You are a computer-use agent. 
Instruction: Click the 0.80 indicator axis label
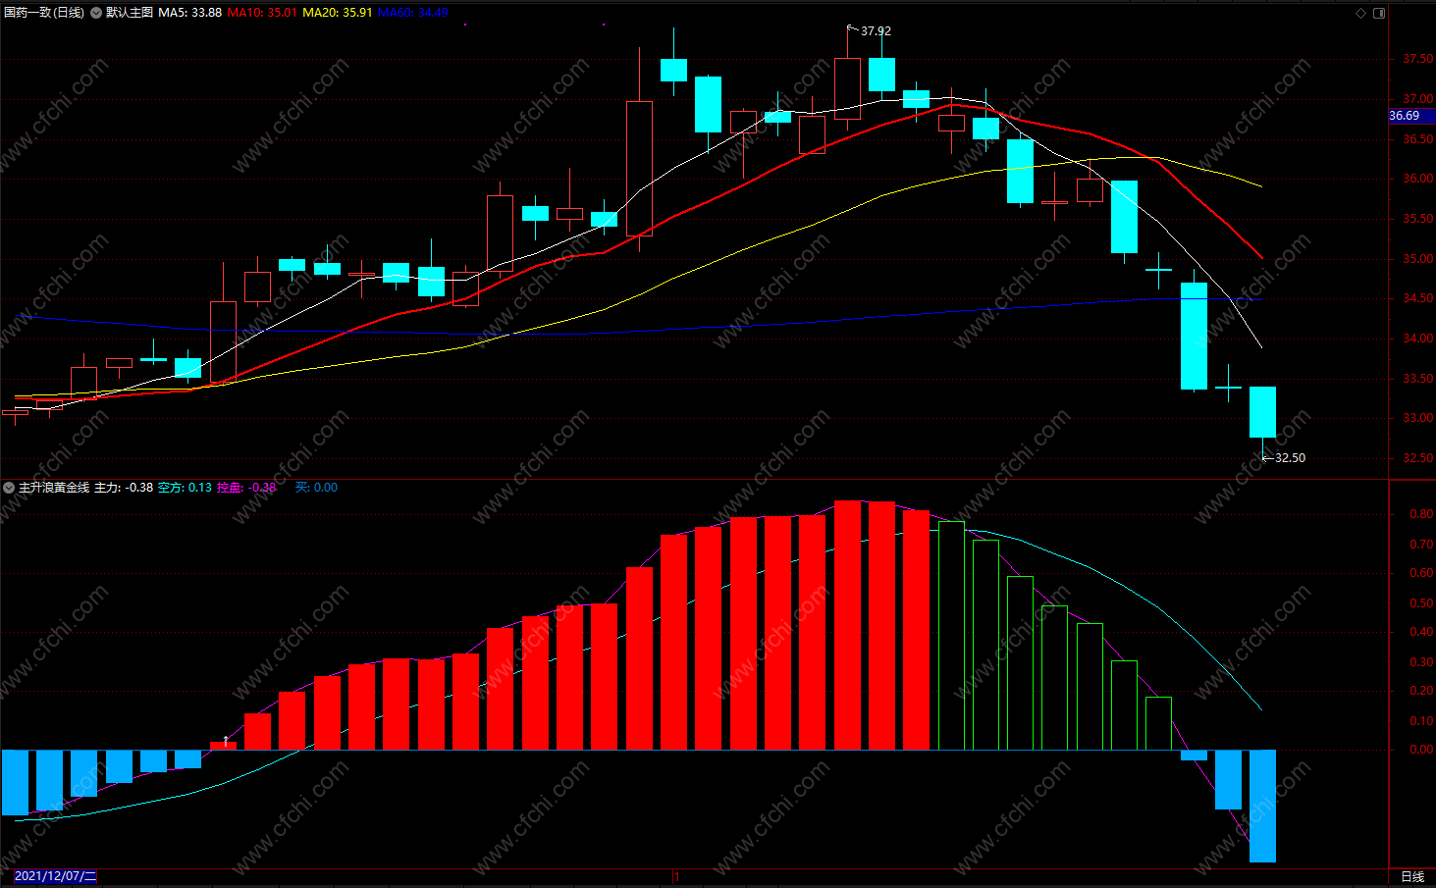[x=1421, y=514]
